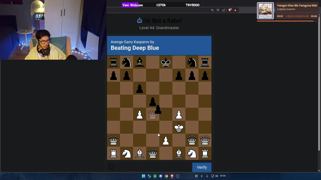Click the purple microphone tray icon
This screenshot has width=321, height=180.
pos(207,176)
